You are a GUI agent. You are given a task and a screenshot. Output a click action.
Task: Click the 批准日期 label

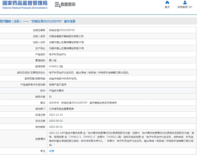click(x=40, y=115)
